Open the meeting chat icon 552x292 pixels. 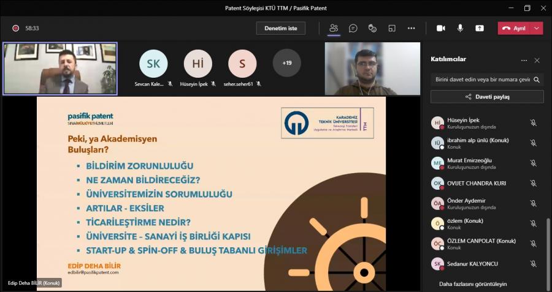tap(353, 28)
